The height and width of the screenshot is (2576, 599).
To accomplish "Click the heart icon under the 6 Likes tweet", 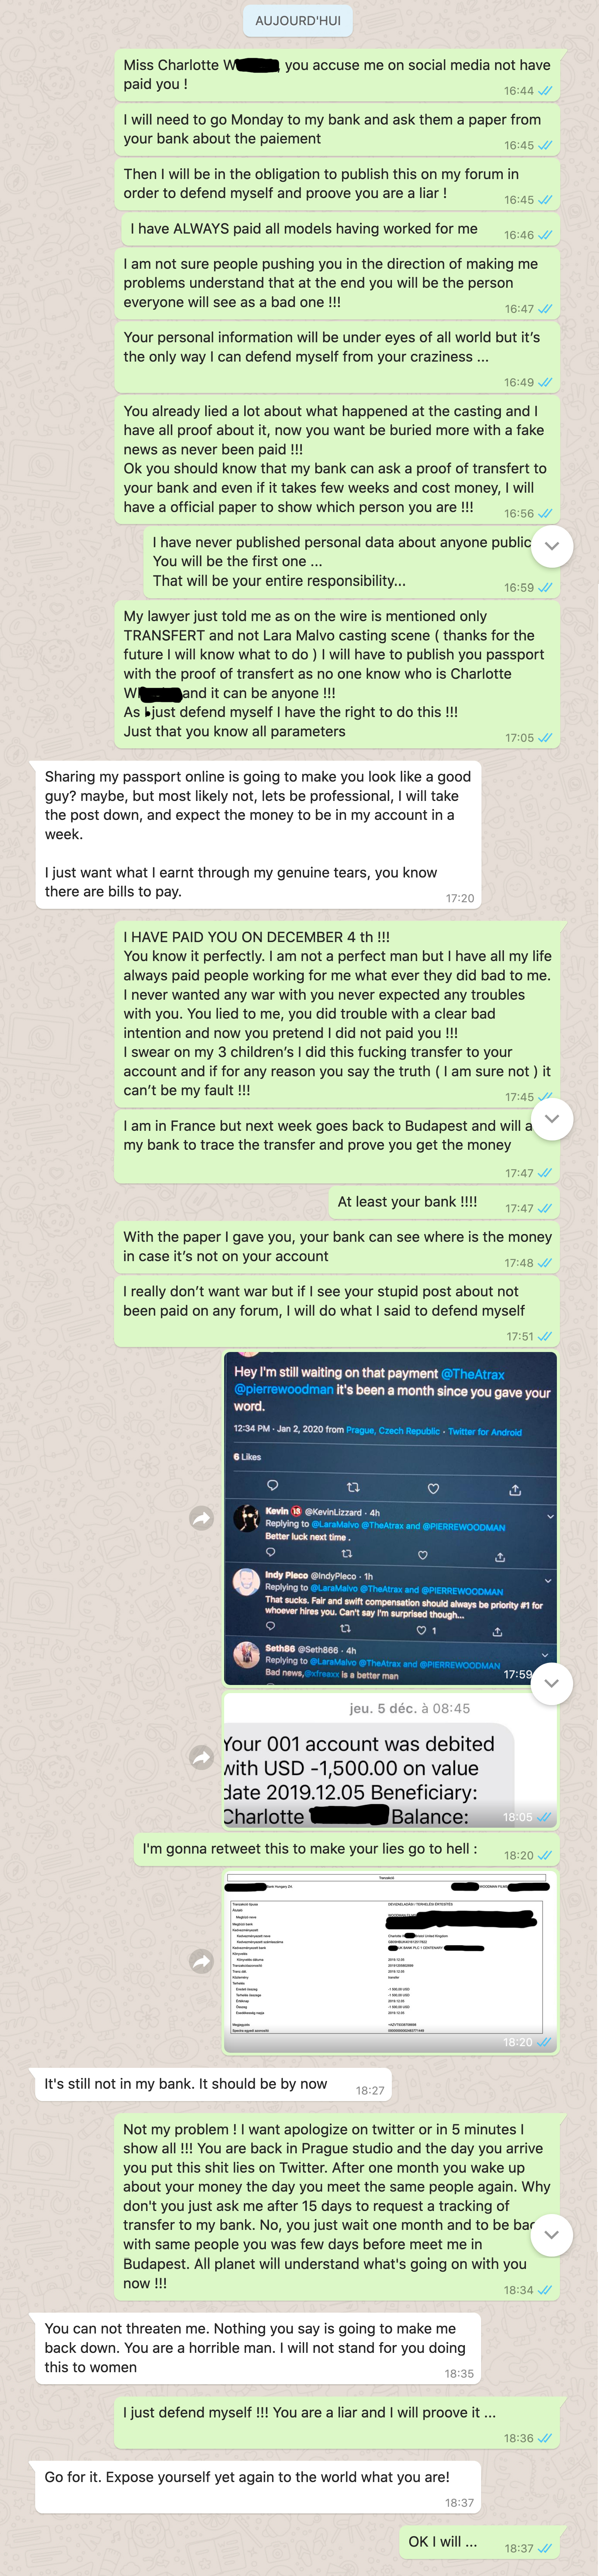I will 433,1488.
